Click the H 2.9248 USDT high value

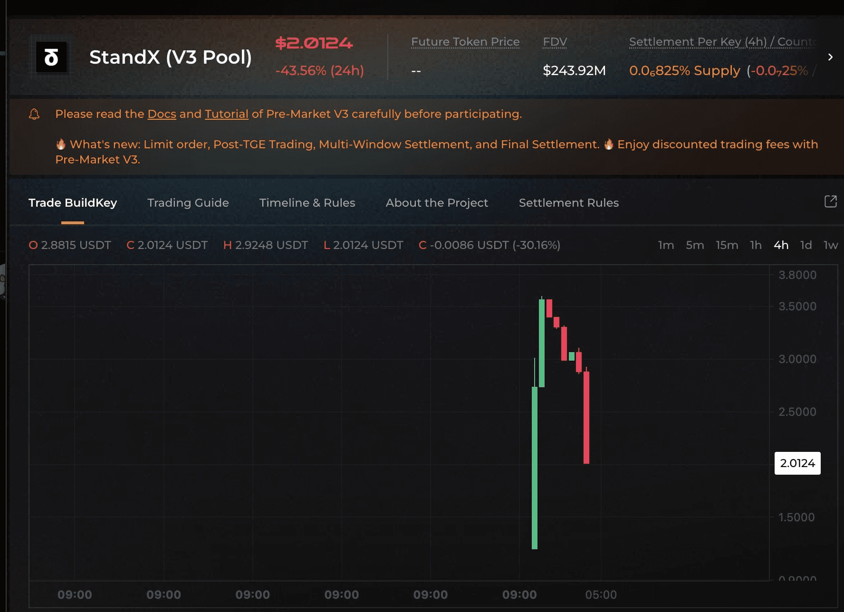pyautogui.click(x=266, y=245)
